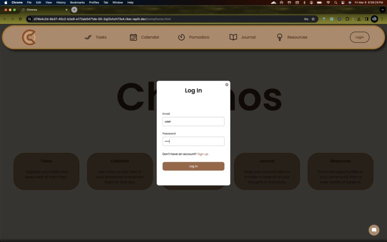Open Chrome downloads icon
387x242 pixels.
(x=359, y=19)
